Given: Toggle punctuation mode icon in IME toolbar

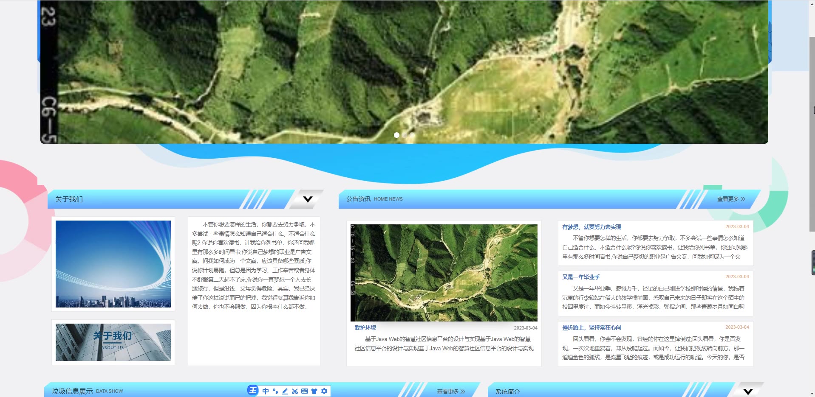Looking at the screenshot, I should pyautogui.click(x=275, y=391).
